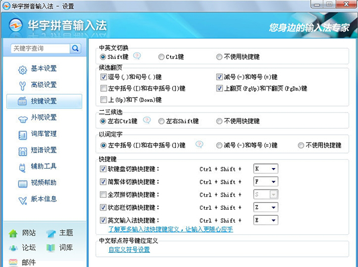Select Ctrl键 radio for 中英文切换

[x=161, y=57]
